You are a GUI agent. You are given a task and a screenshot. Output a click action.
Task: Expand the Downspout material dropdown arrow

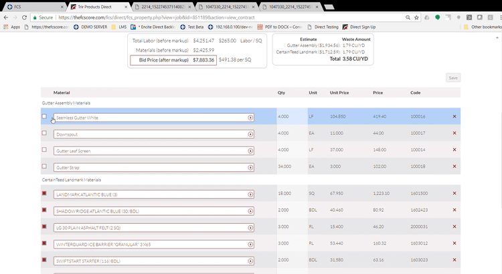click(250, 134)
